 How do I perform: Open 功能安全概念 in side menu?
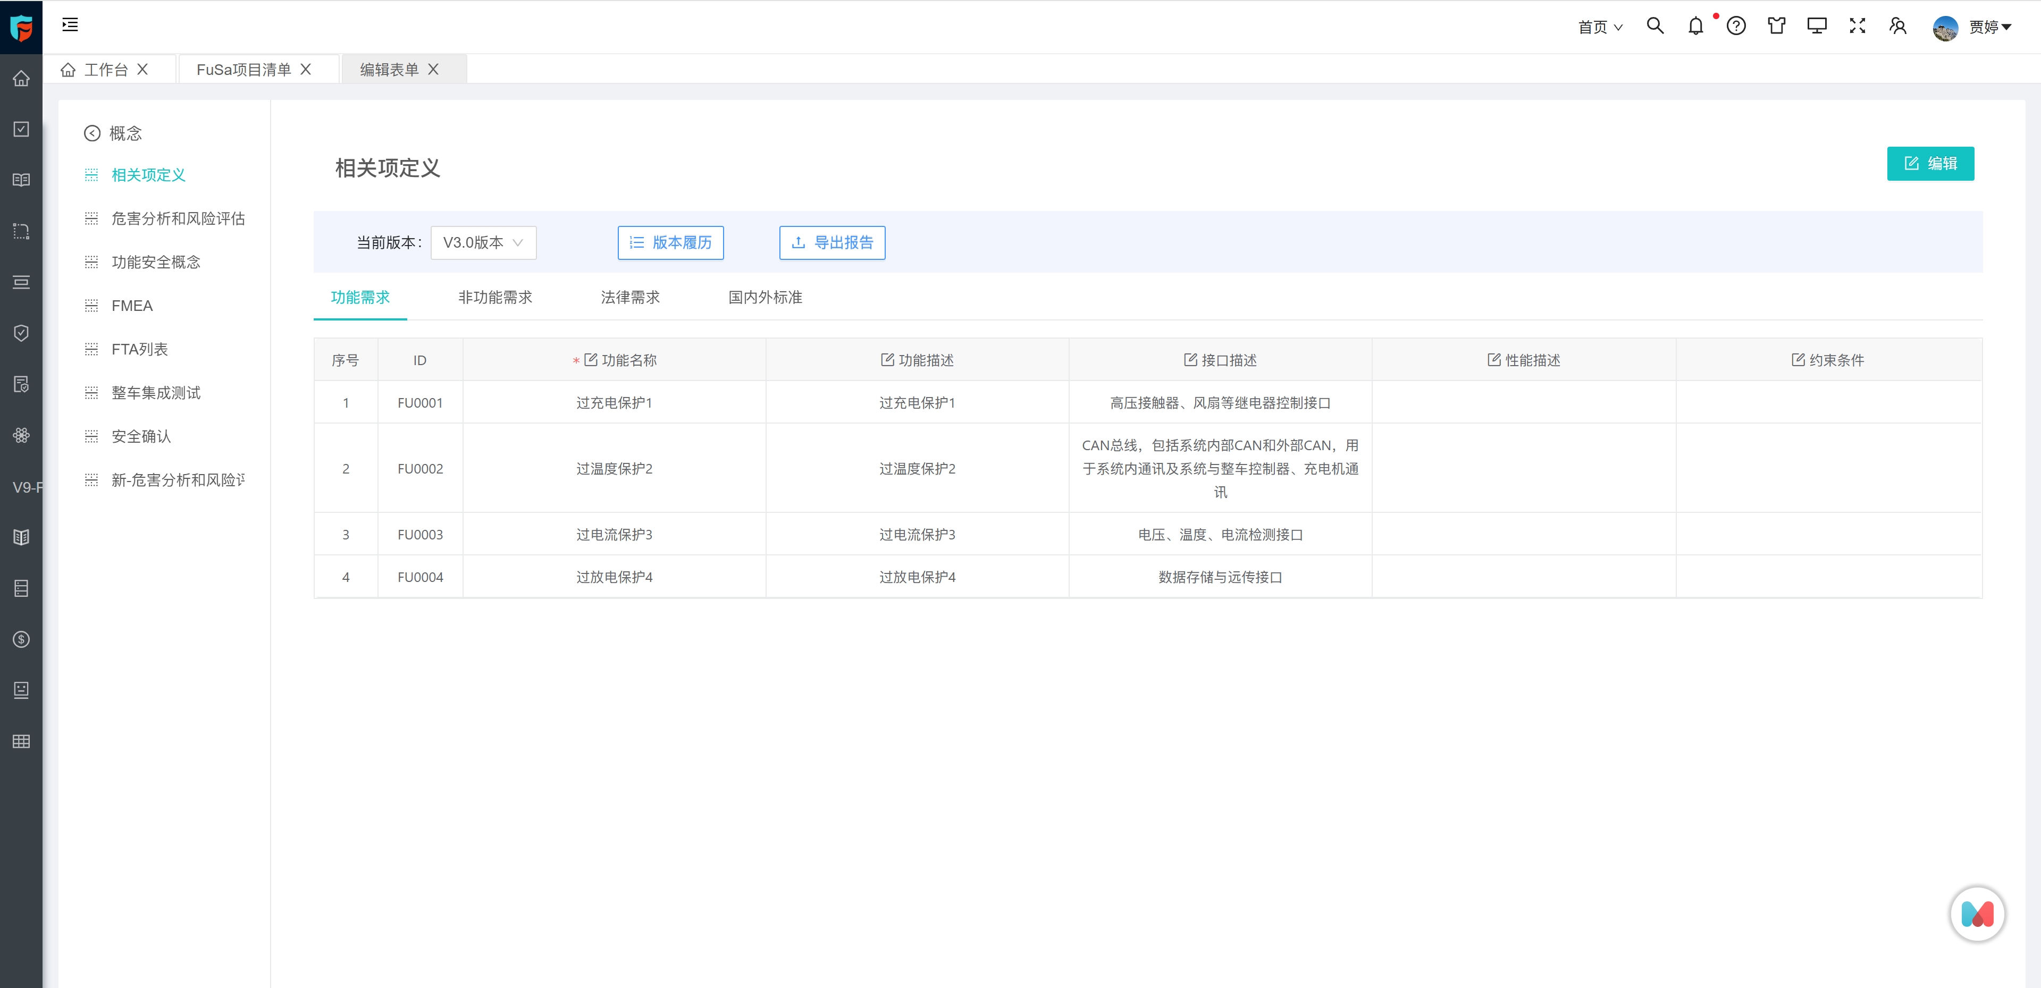155,261
